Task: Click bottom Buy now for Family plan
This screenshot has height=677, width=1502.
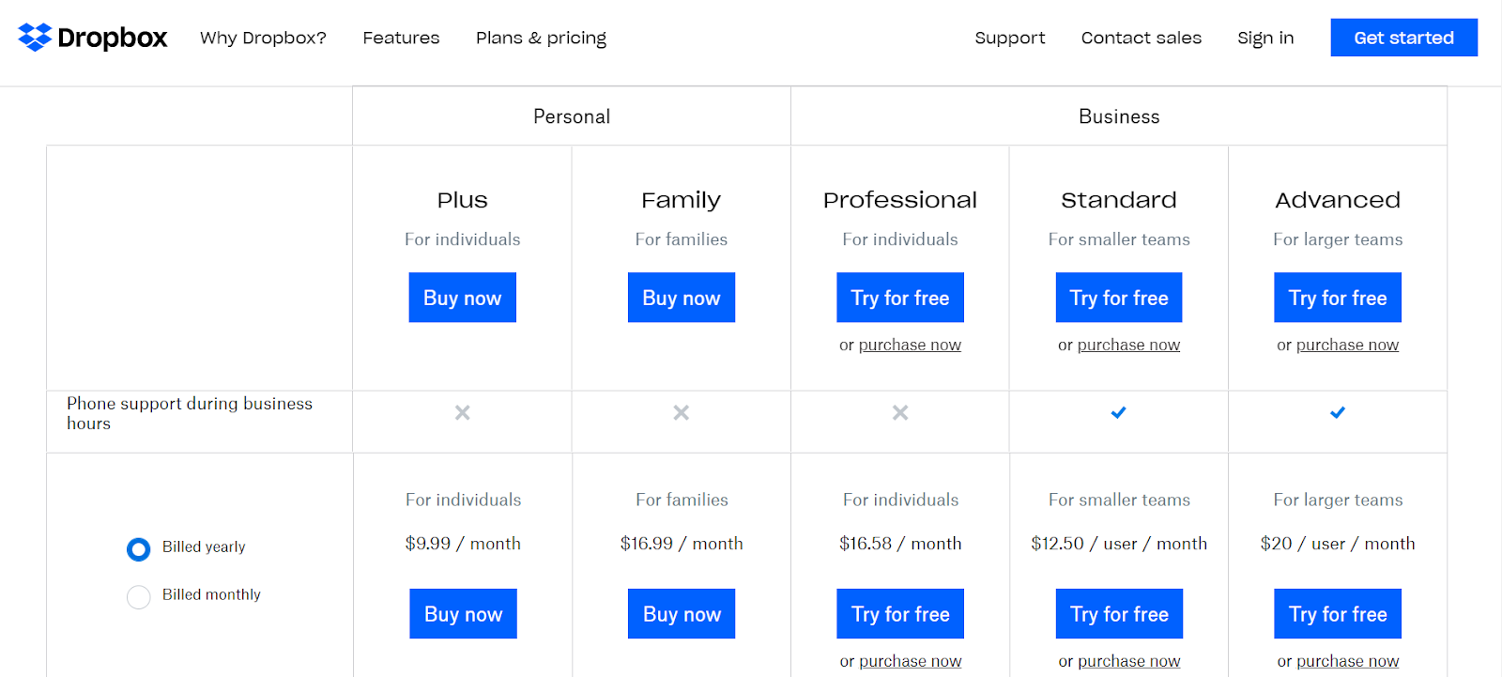Action: click(x=682, y=614)
